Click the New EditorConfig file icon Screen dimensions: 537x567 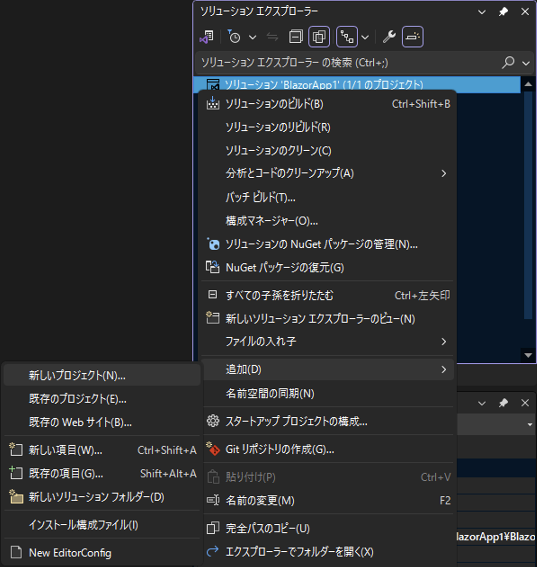[x=16, y=552]
